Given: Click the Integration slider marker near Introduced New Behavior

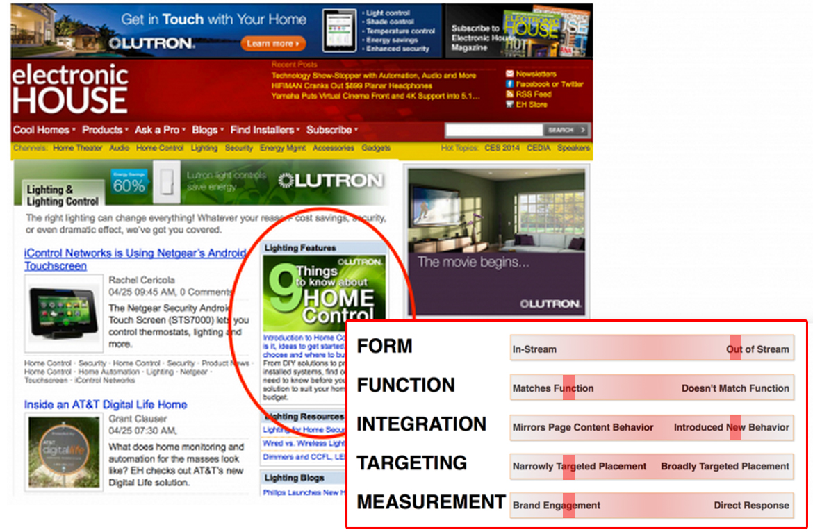Looking at the screenshot, I should point(735,427).
